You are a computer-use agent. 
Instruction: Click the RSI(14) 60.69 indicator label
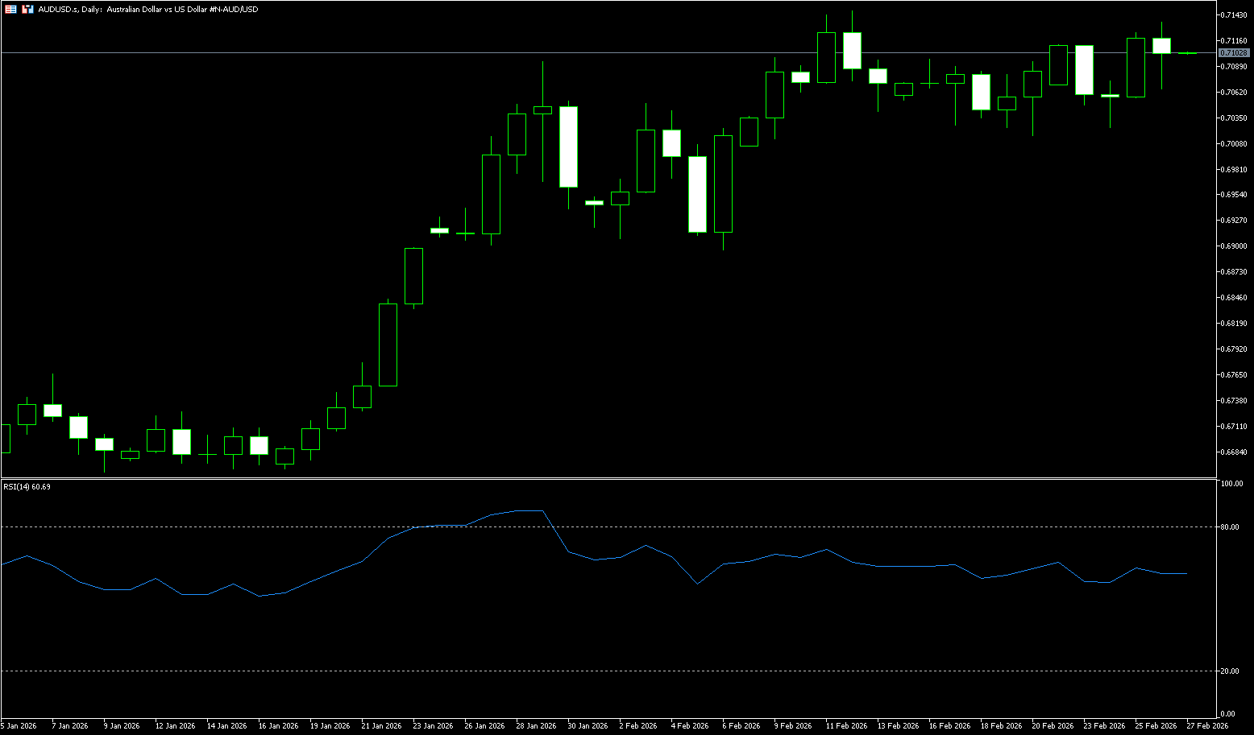point(27,487)
